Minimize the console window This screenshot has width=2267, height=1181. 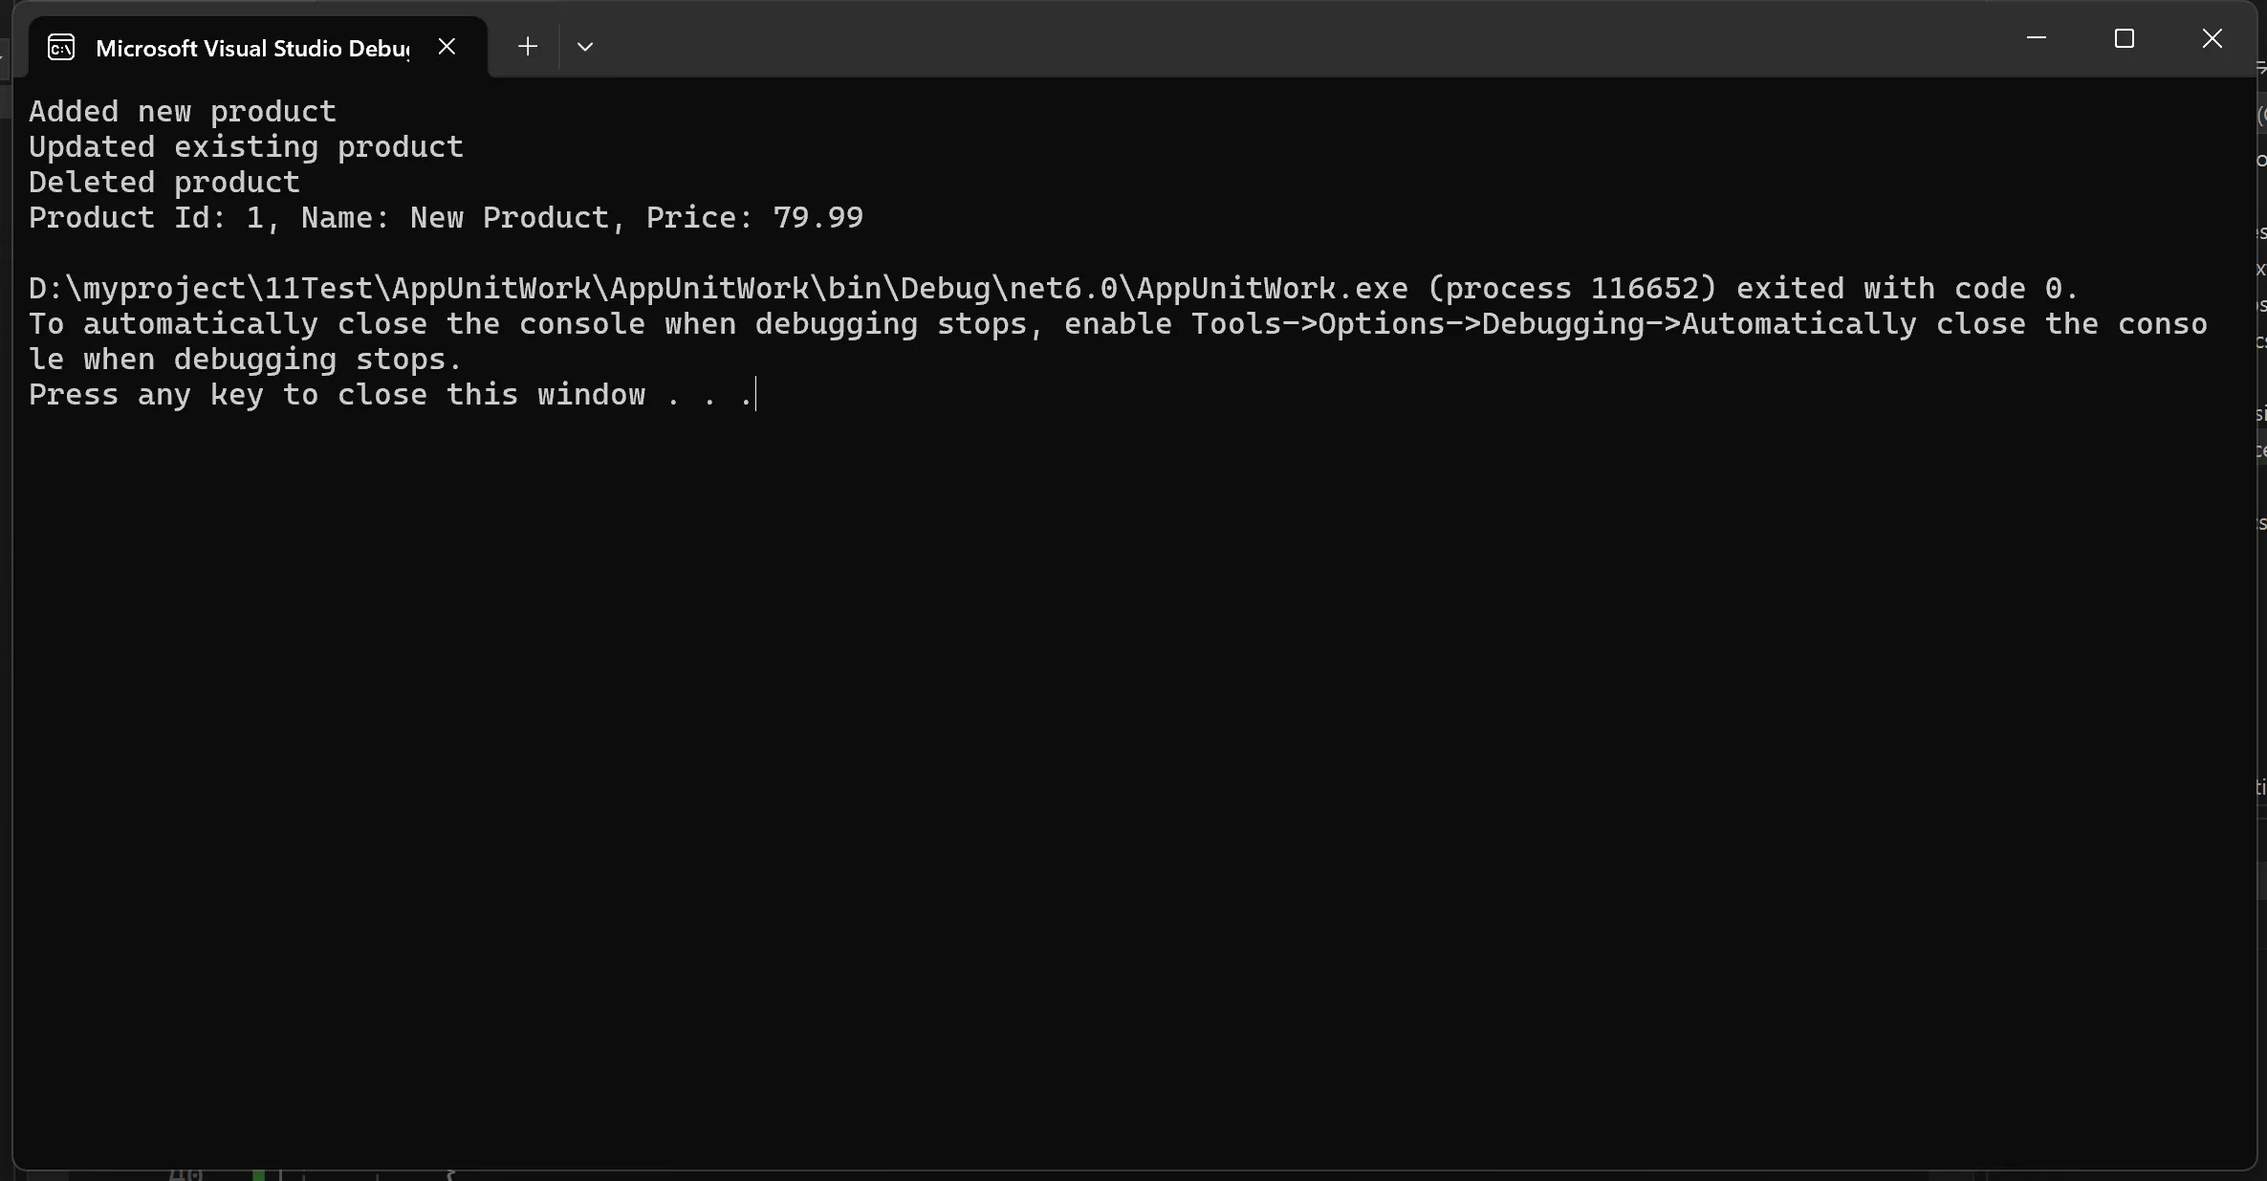(2036, 38)
